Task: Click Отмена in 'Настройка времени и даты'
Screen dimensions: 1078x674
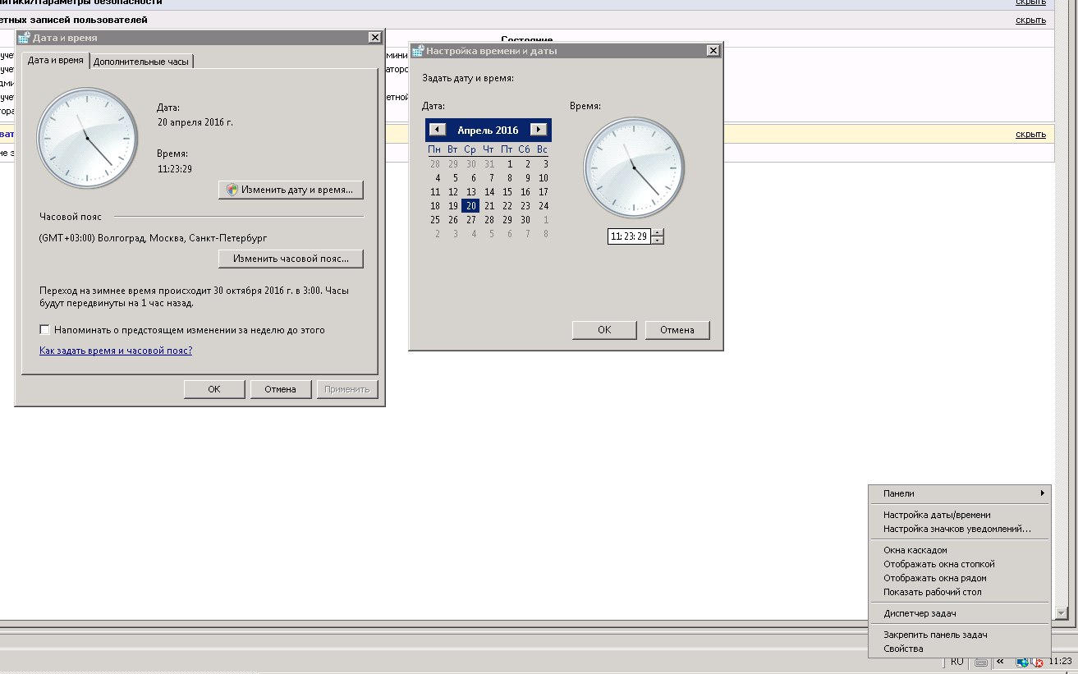Action: 676,330
